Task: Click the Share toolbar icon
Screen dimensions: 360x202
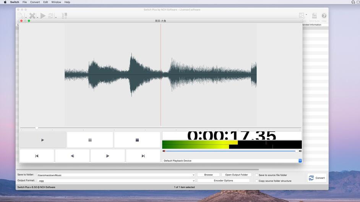Action: tap(302, 16)
